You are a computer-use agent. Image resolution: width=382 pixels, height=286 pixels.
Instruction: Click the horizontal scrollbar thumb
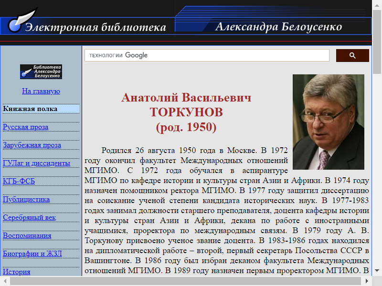pyautogui.click(x=185, y=281)
